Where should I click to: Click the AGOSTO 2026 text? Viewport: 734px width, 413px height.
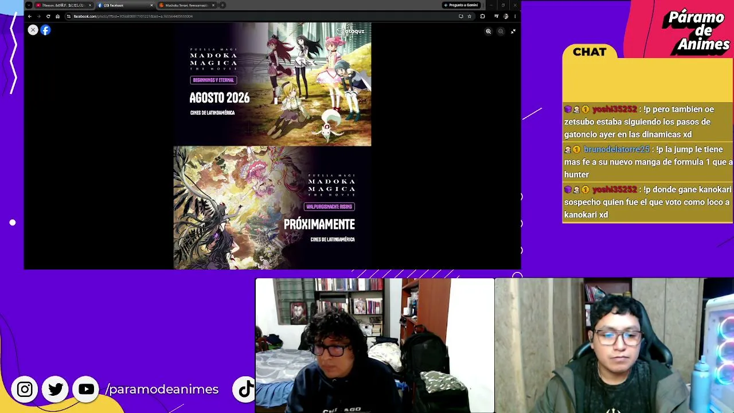(220, 98)
